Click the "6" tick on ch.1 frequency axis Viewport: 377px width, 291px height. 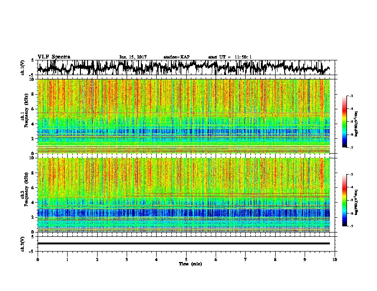point(33,109)
